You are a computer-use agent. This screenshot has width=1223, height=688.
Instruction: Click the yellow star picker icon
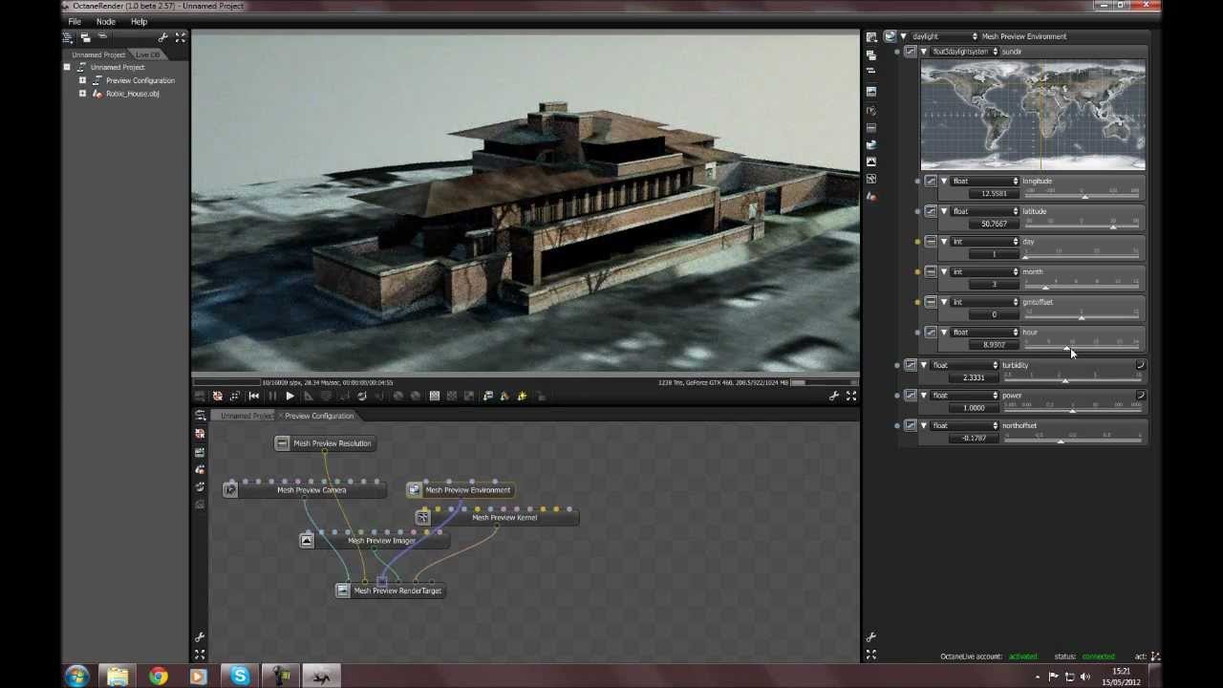[x=522, y=396]
